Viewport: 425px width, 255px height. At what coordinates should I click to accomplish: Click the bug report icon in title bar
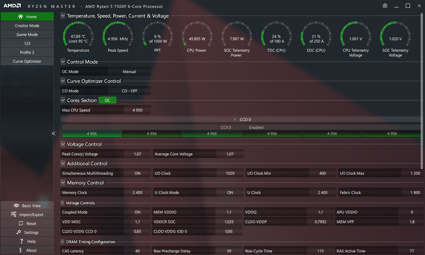385,6
